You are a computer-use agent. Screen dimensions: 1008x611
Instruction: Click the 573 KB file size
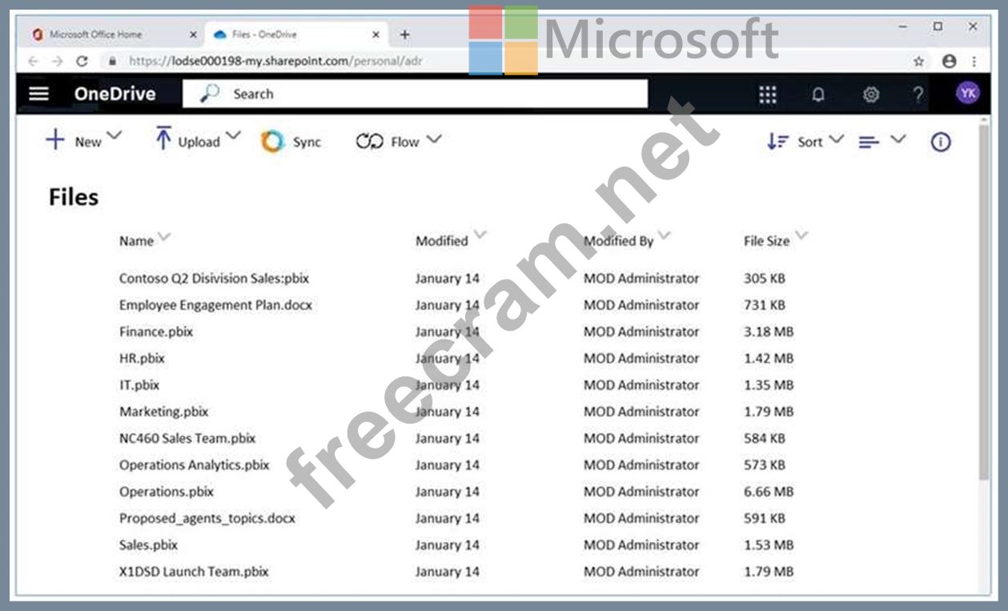[x=765, y=464]
